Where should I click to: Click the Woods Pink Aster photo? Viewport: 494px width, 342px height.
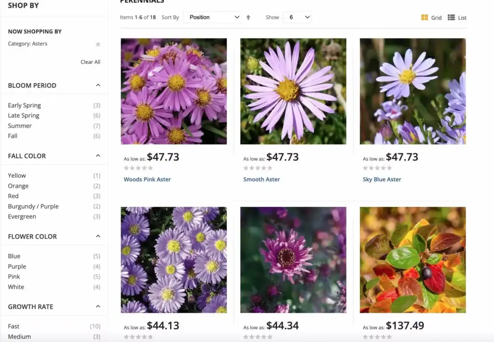(x=174, y=91)
